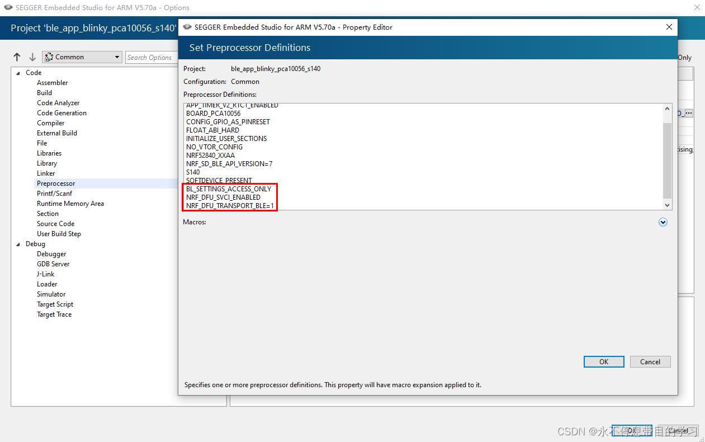
Task: Expand the Macros section chevron
Action: tap(663, 222)
